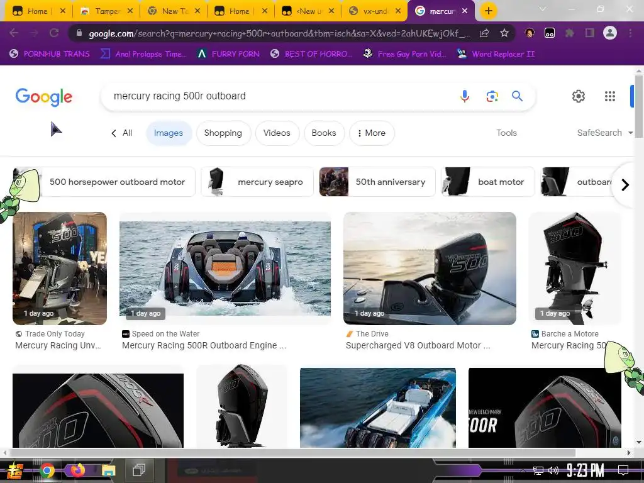The image size is (644, 483).
Task: Open 'Mercury Racing 500R Outboard Engine' result title
Action: (204, 345)
